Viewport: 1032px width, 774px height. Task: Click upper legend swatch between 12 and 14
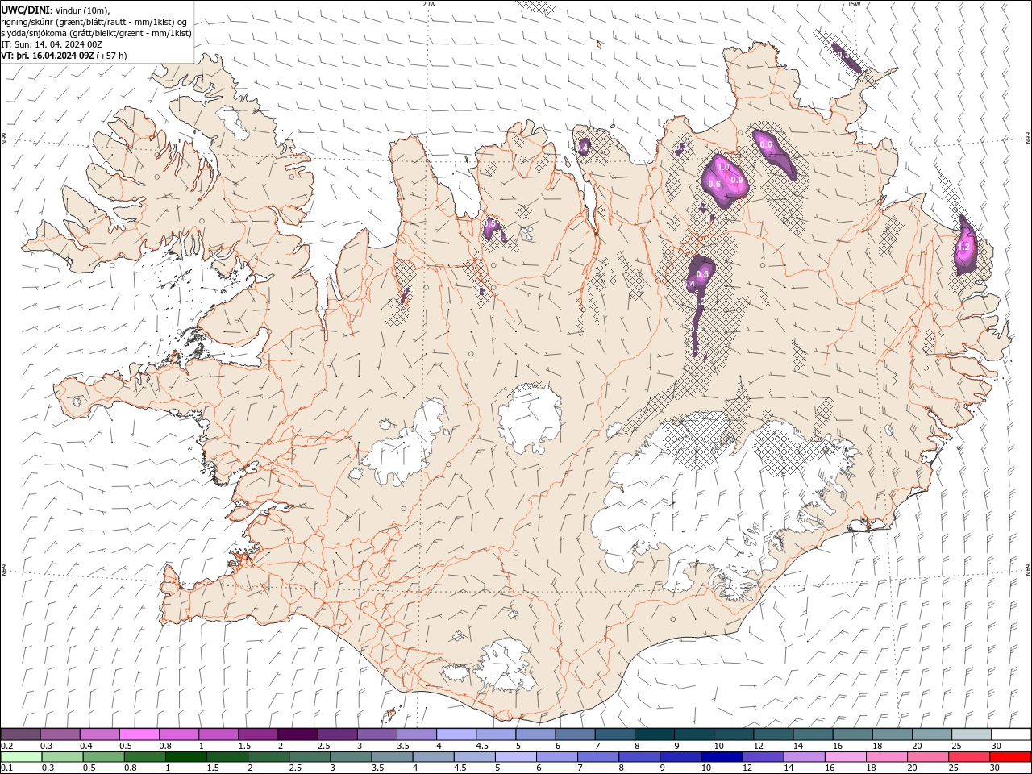coord(773,734)
